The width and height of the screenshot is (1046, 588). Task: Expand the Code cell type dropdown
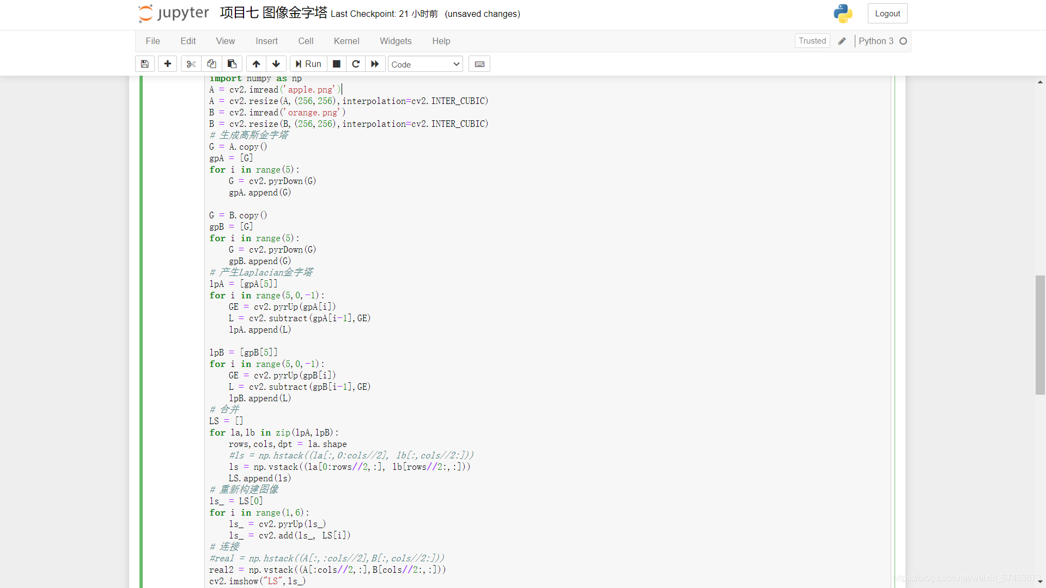[x=425, y=64]
